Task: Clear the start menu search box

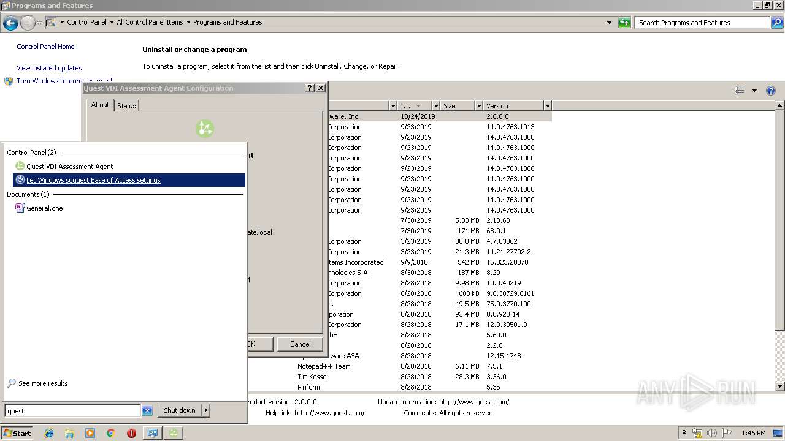Action: tap(147, 411)
